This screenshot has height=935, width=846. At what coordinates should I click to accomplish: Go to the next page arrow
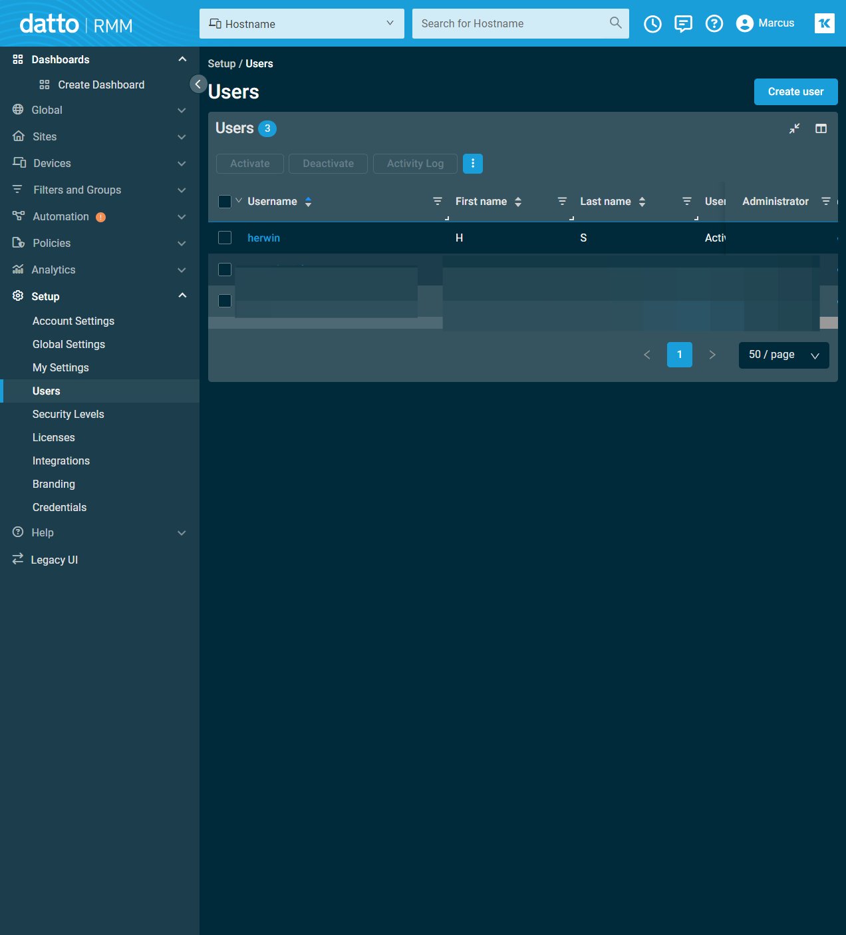712,355
